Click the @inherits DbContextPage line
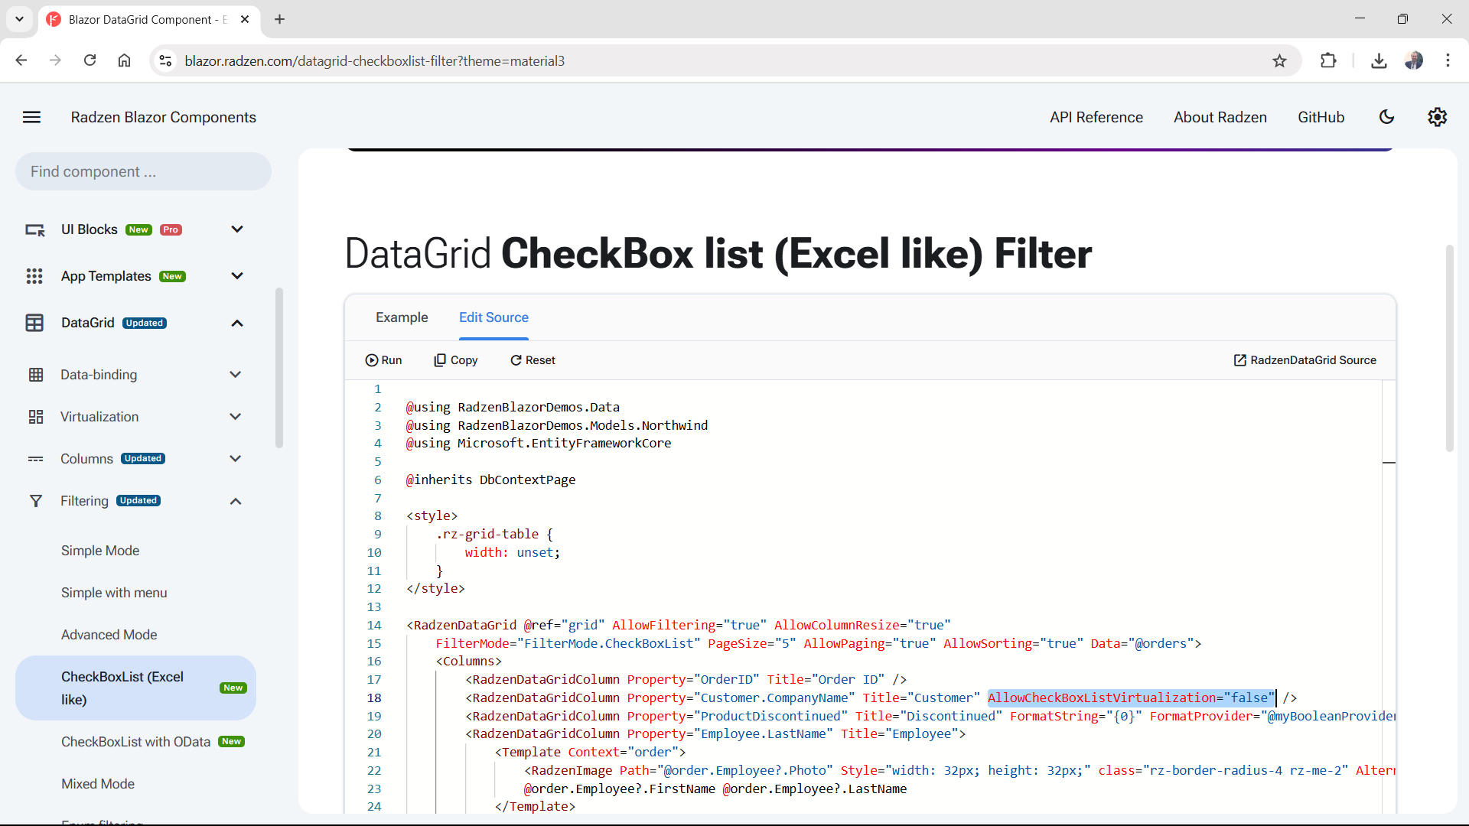The height and width of the screenshot is (826, 1469). pos(490,480)
